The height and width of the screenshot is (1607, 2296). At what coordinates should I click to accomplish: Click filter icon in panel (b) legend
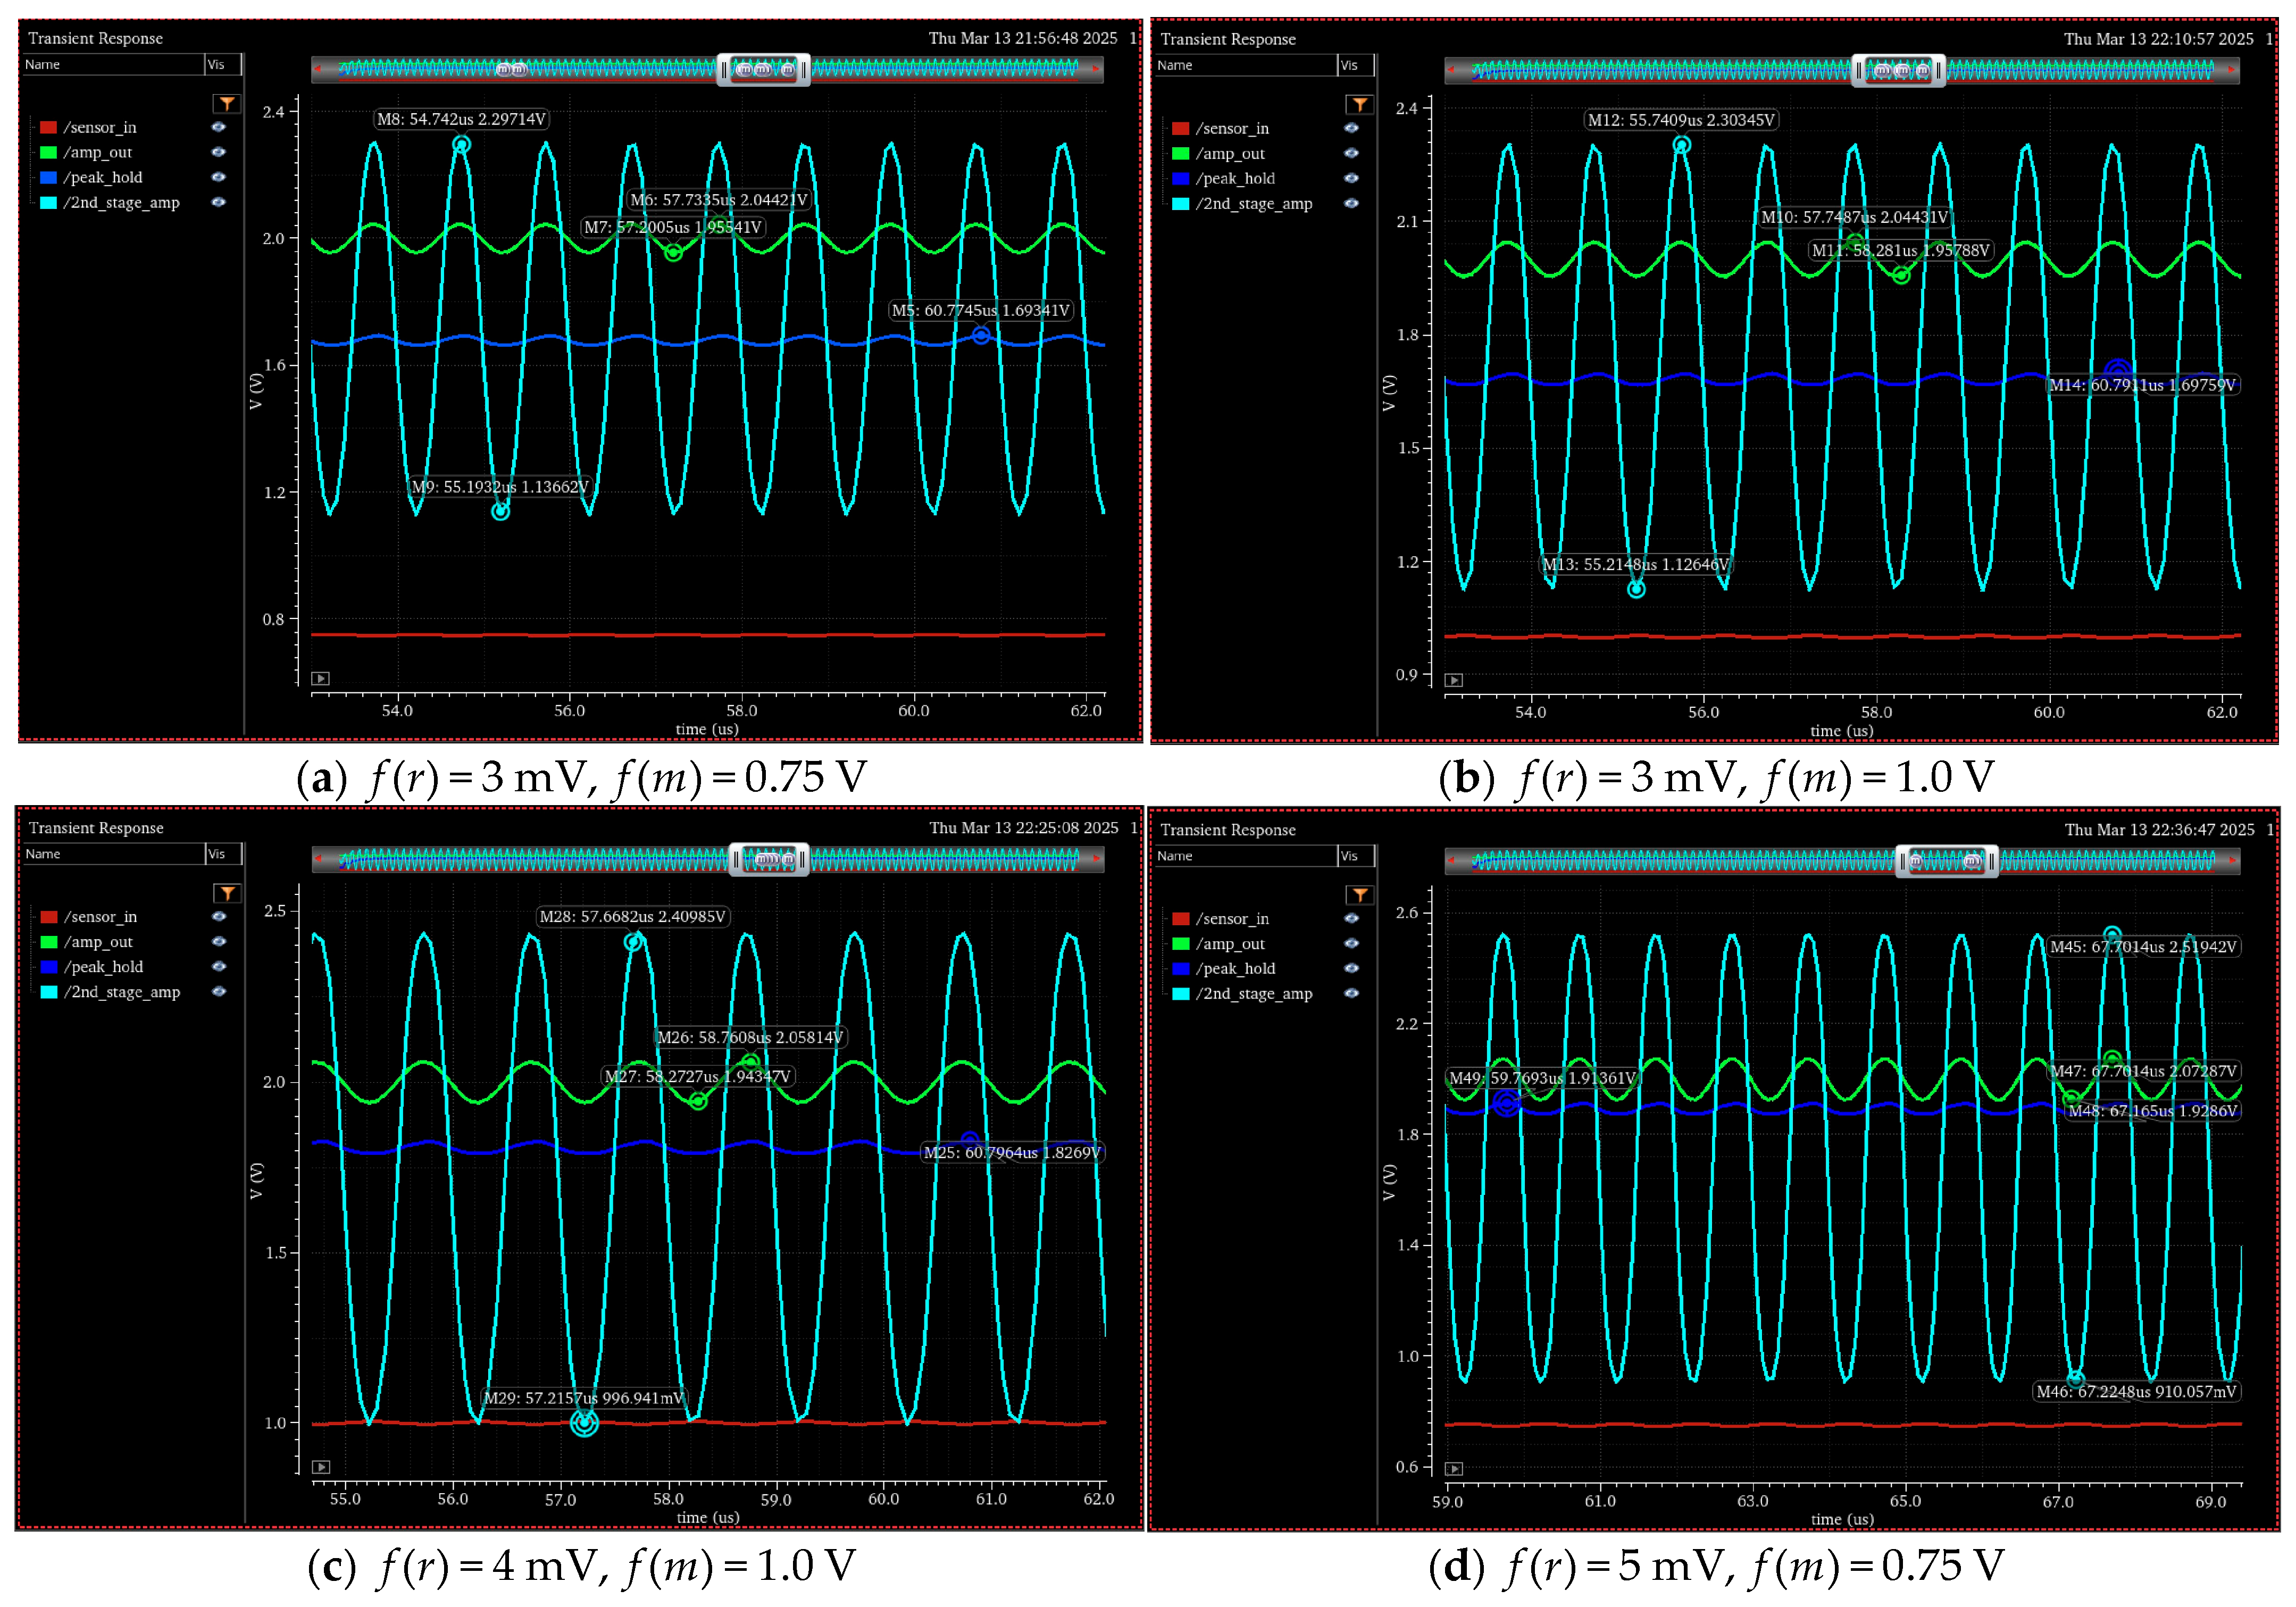coord(1360,105)
